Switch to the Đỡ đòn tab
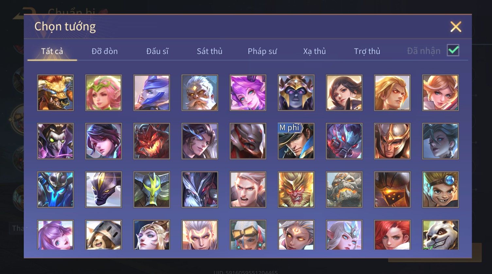Image resolution: width=492 pixels, height=274 pixels. click(x=105, y=51)
